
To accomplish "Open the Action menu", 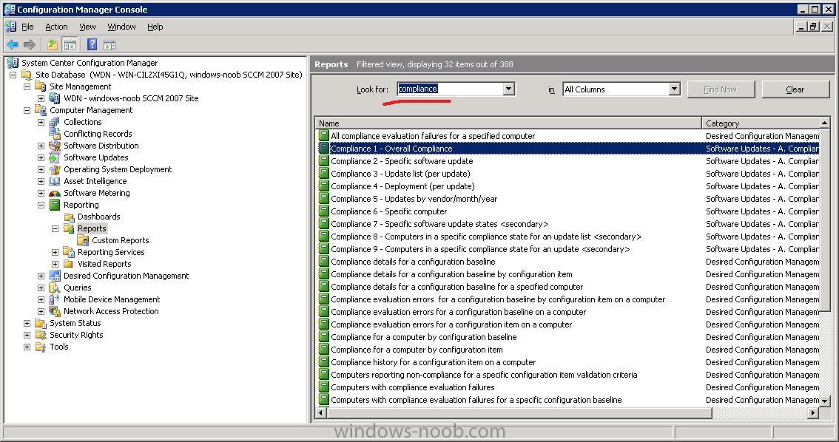I will click(56, 27).
